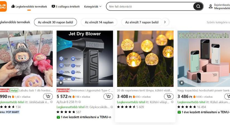Select Az elmúlt 7 napon belül filter

coord(142,22)
